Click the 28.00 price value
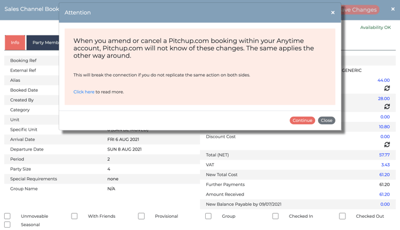This screenshot has width=400, height=230. (384, 99)
